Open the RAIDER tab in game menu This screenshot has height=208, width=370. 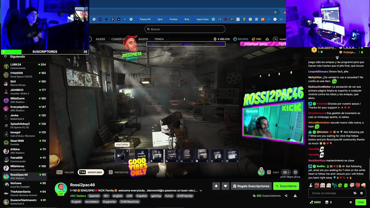[x=100, y=39]
